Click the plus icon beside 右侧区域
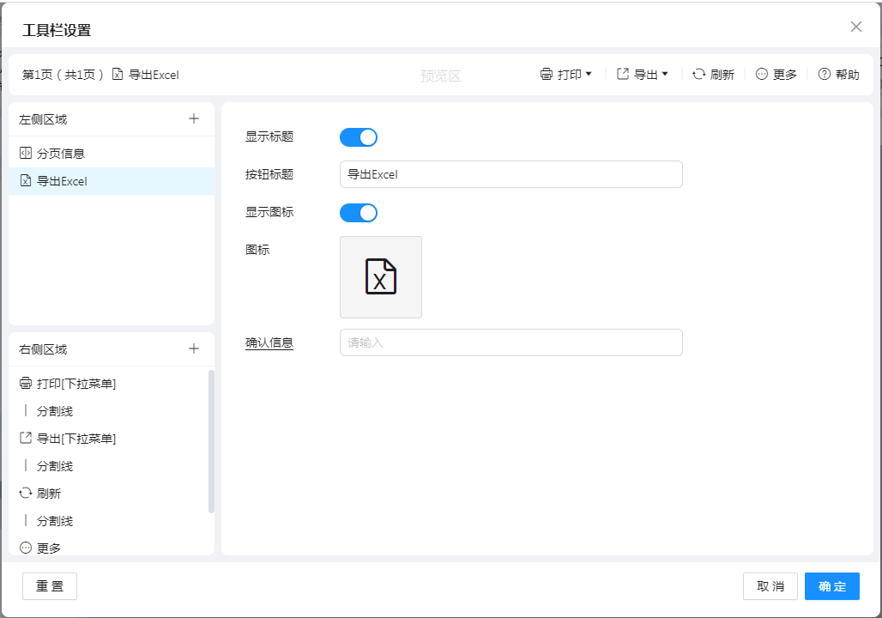The width and height of the screenshot is (882, 618). 194,348
